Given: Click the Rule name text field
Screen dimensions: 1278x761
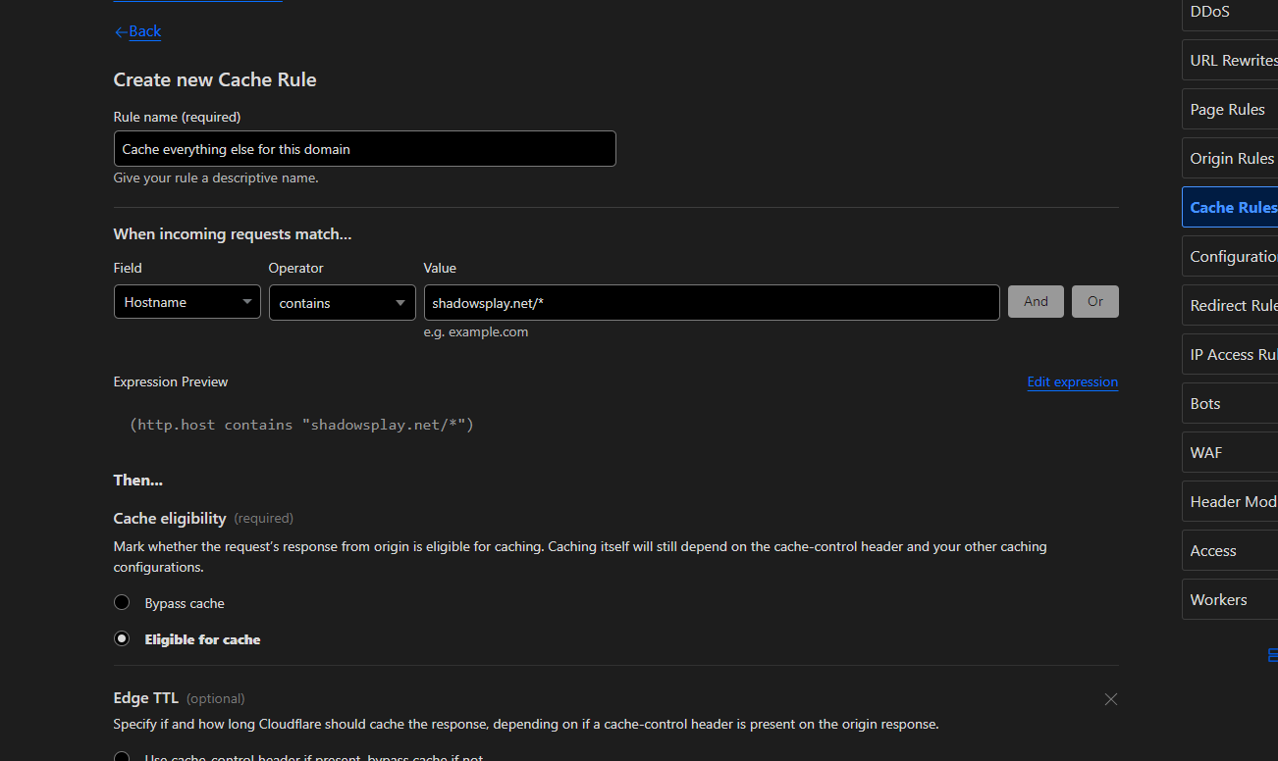Looking at the screenshot, I should (364, 149).
